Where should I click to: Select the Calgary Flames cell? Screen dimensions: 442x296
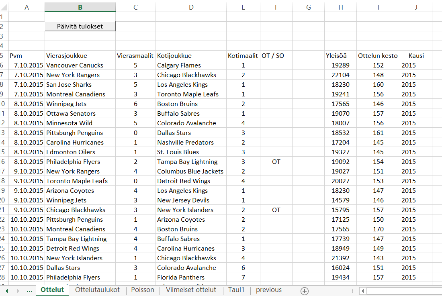(x=179, y=65)
